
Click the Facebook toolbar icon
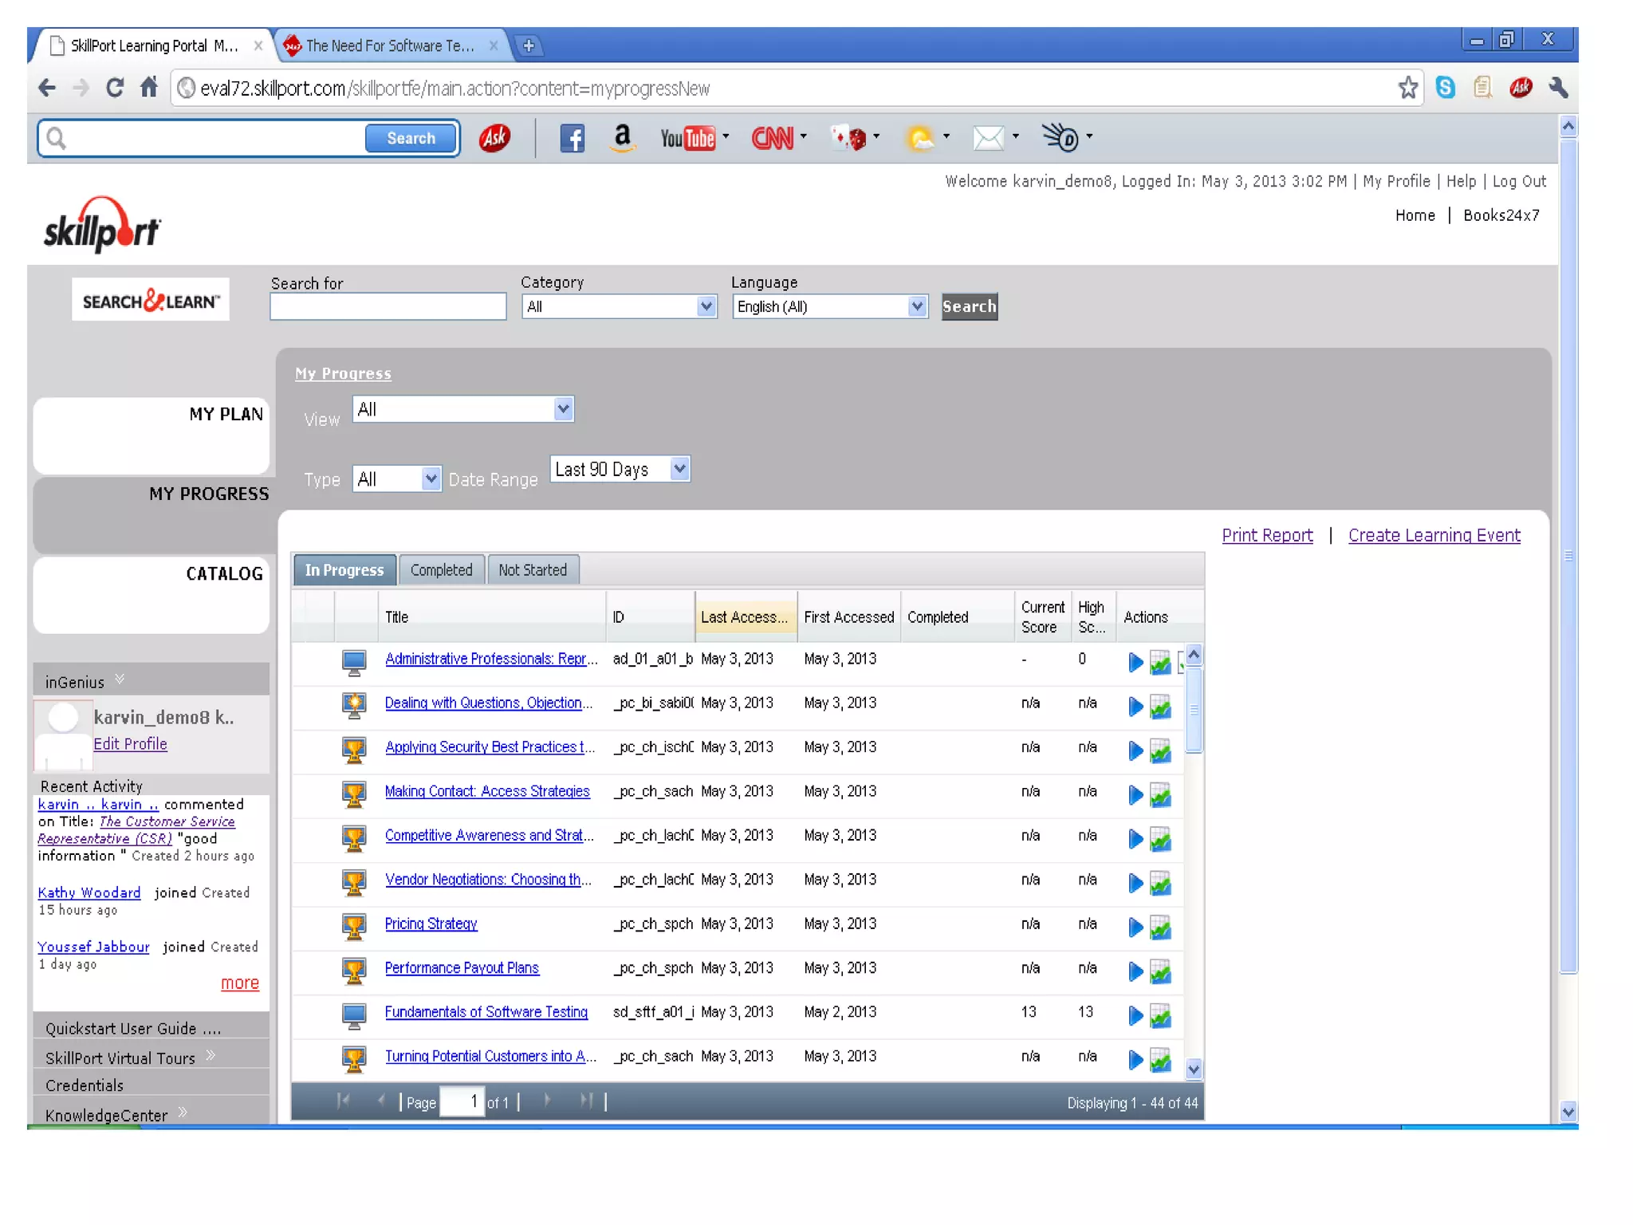point(571,138)
